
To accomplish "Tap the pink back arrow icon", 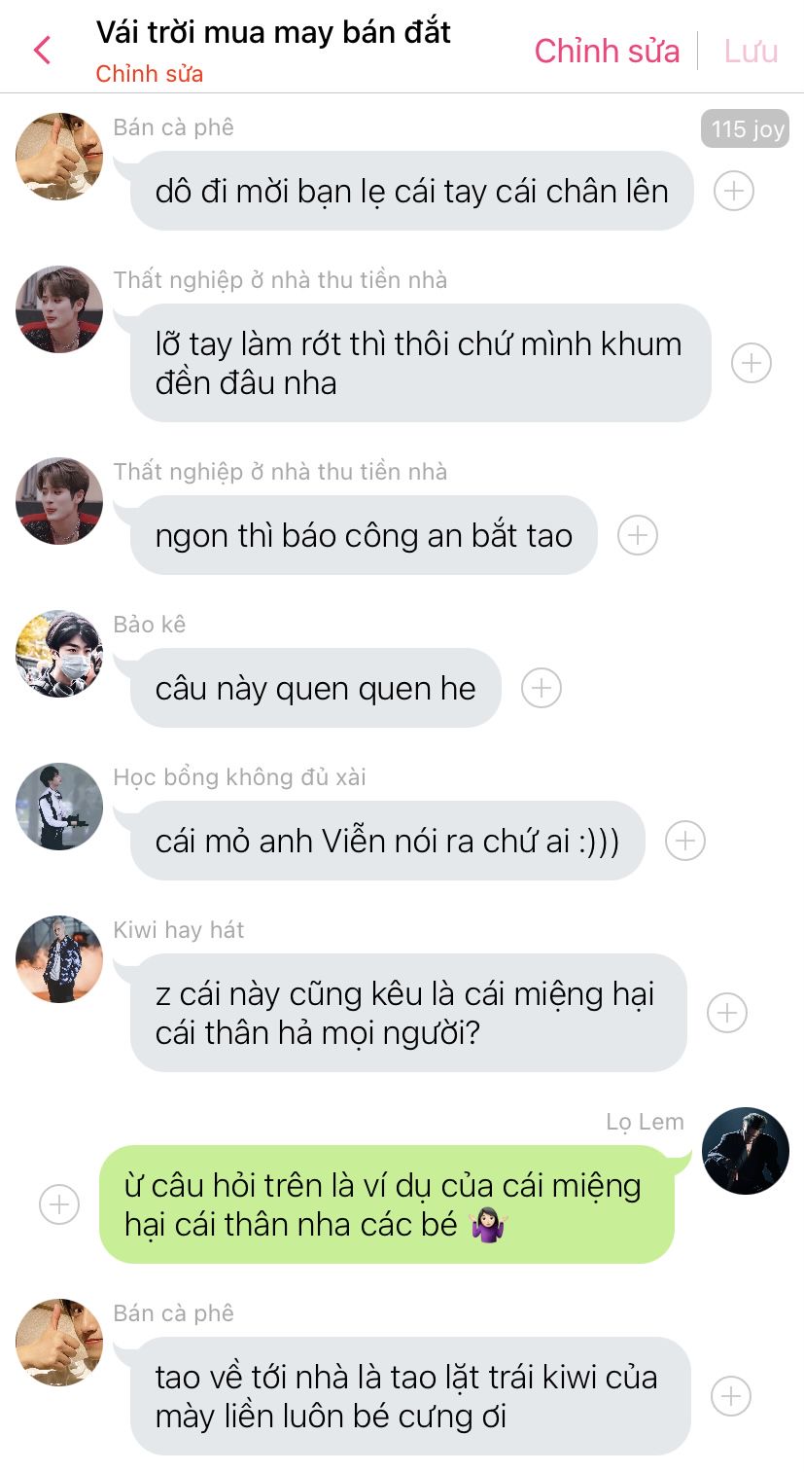I will pyautogui.click(x=42, y=50).
